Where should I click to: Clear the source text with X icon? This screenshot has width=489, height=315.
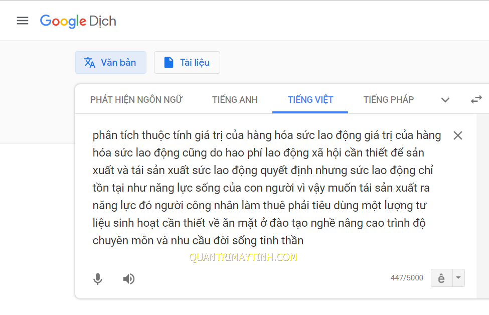[x=457, y=135]
